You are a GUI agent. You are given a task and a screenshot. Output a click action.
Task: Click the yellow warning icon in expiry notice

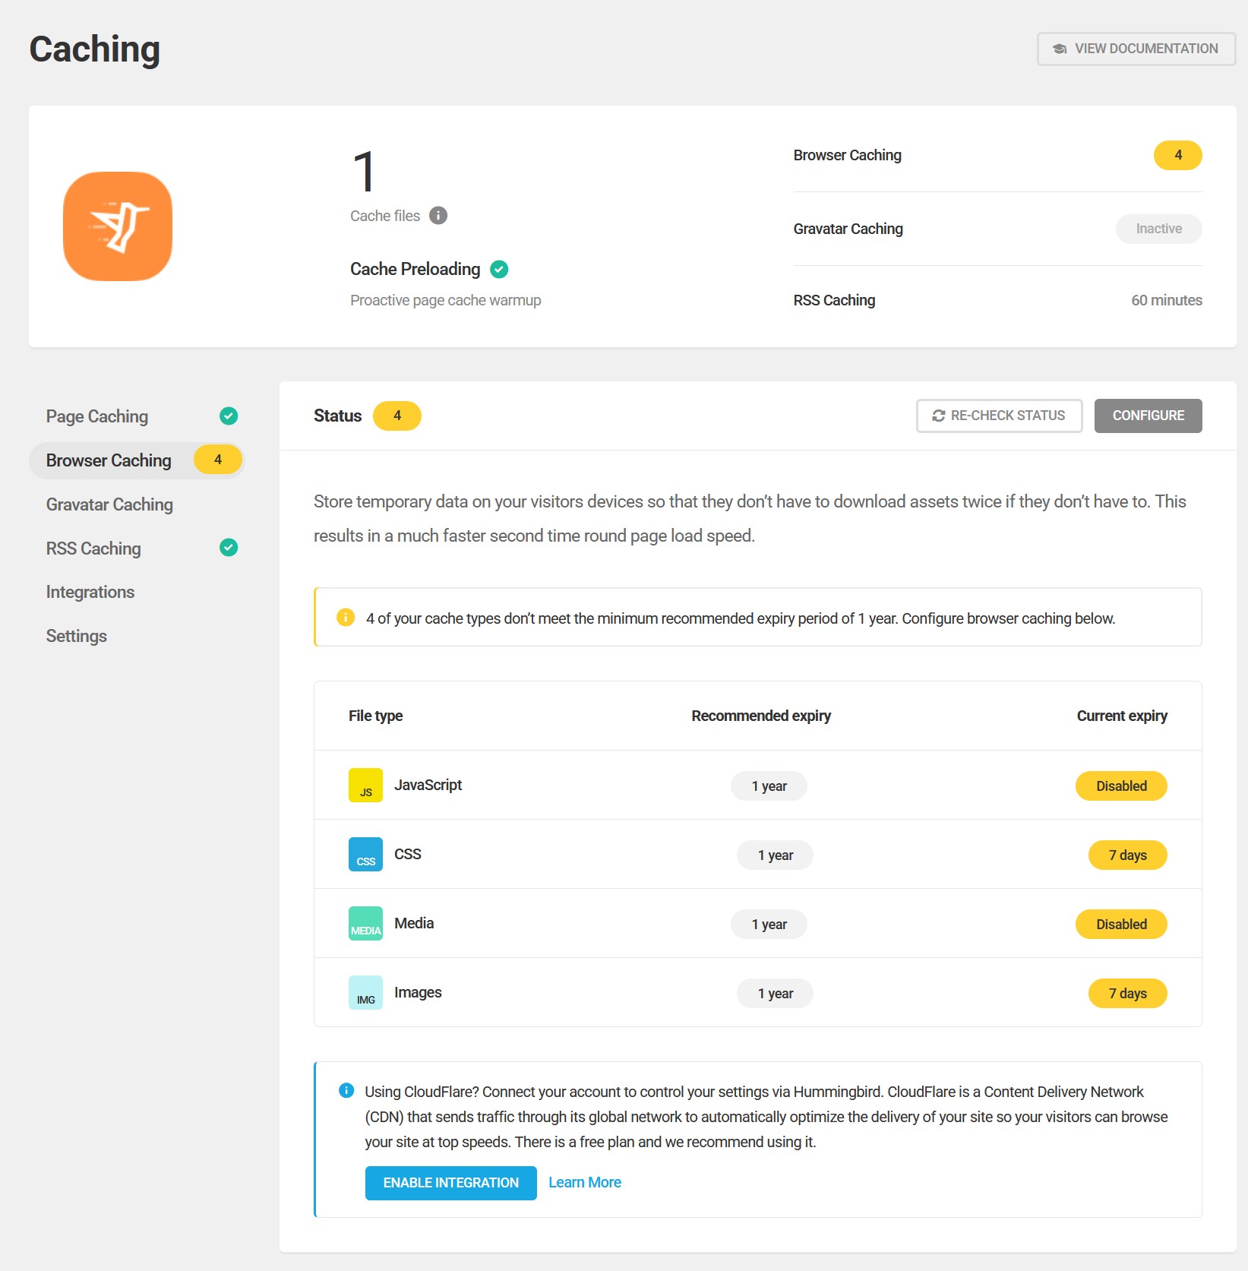click(x=346, y=618)
